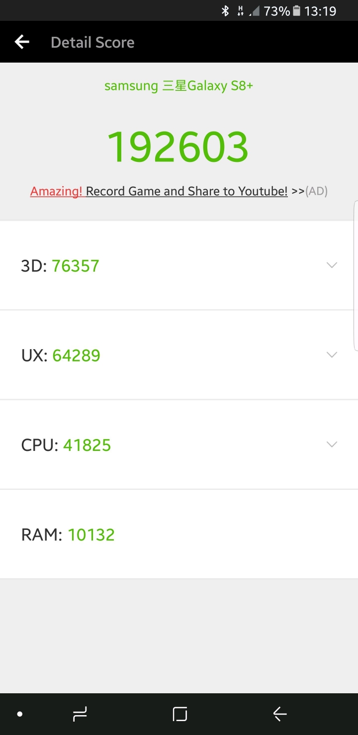Tap the back arrow in header

click(22, 42)
